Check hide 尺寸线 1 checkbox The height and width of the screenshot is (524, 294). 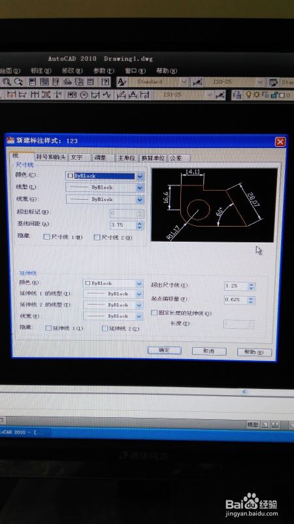(47, 237)
